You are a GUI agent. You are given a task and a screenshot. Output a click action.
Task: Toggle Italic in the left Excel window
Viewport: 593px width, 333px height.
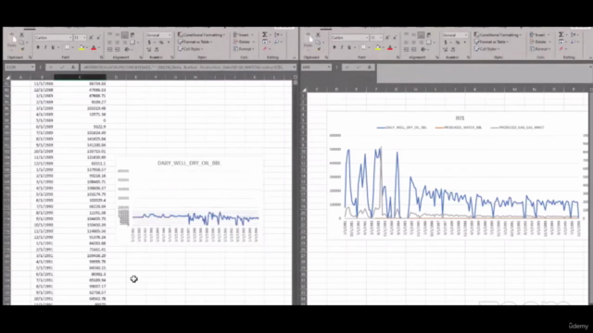tap(45, 47)
